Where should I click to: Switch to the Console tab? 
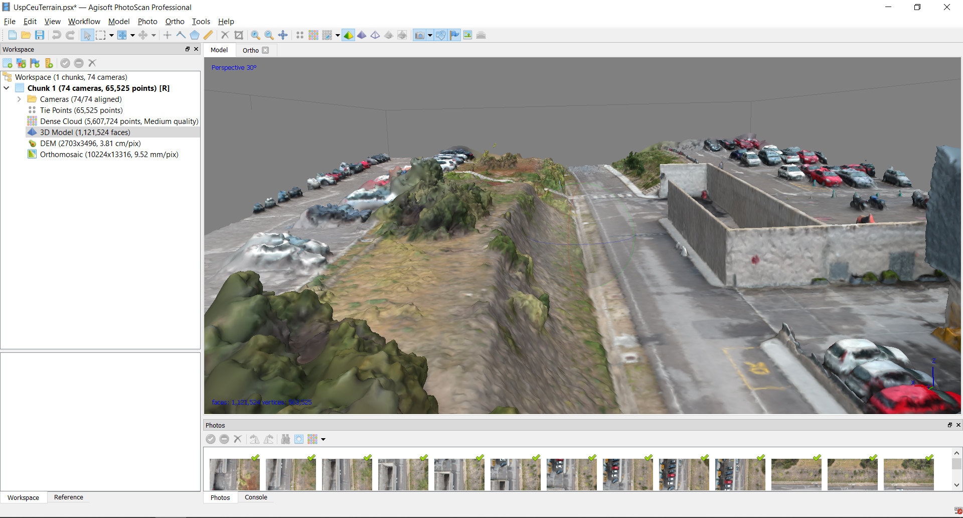click(256, 497)
